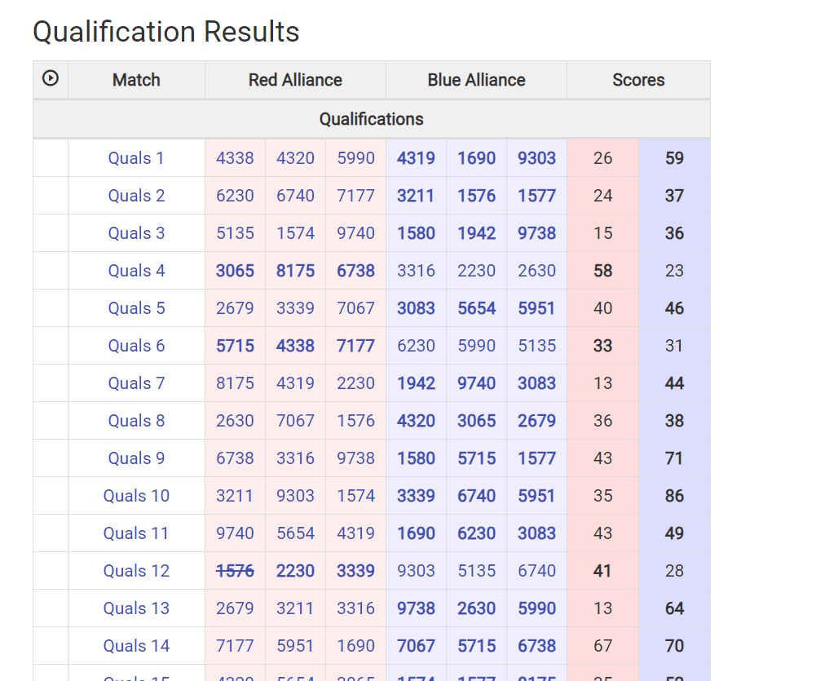The image size is (816, 681).
Task: Open team 3339 in Quals 10 blue alliance
Action: click(x=416, y=496)
